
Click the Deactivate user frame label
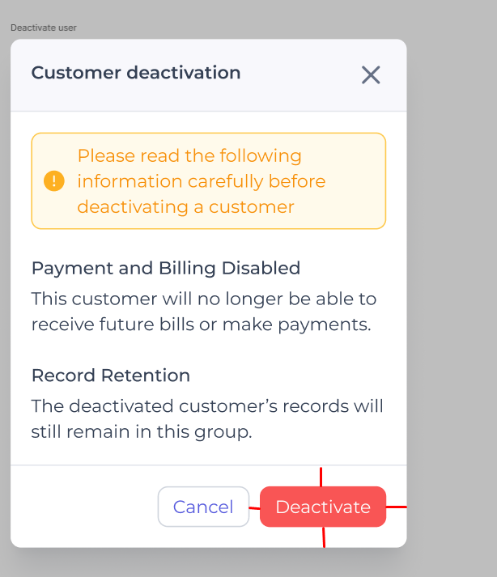pos(44,28)
